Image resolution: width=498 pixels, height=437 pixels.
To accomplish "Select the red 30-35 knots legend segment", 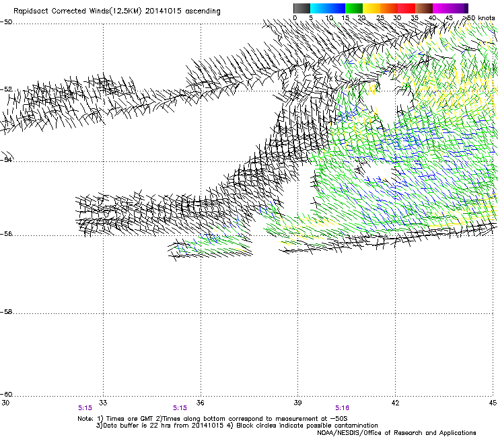I will coord(406,8).
